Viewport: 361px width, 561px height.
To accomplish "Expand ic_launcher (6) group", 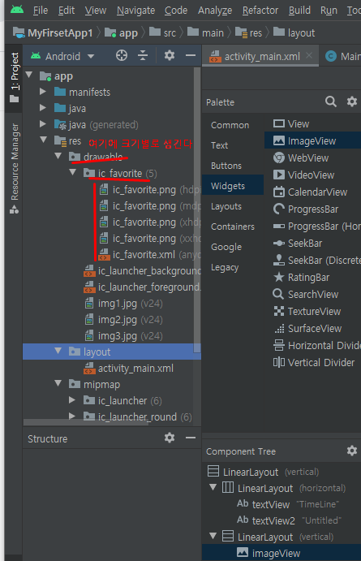I will pos(72,400).
